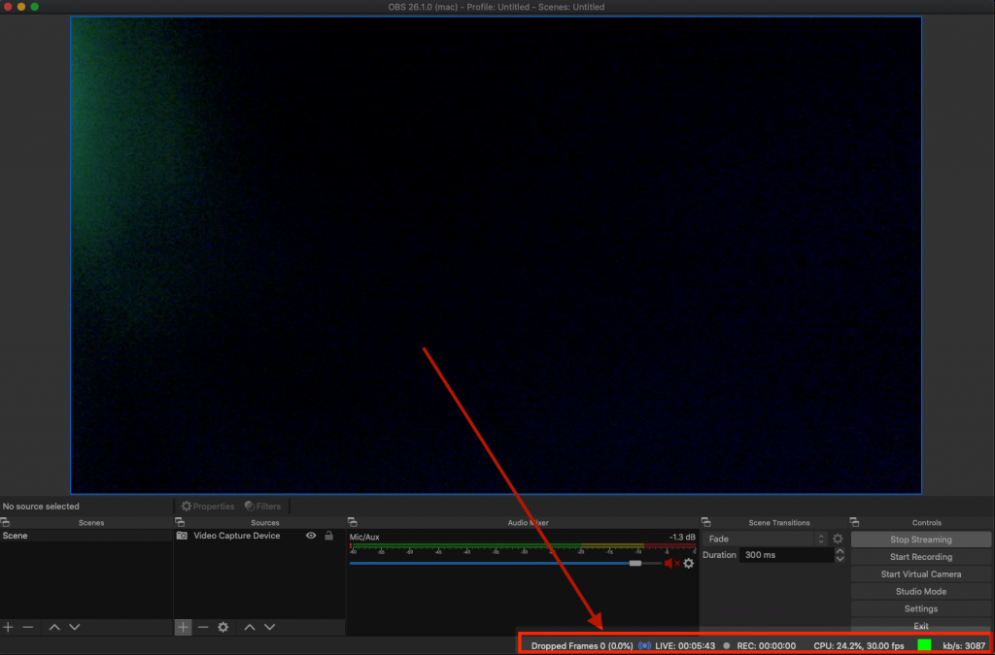
Task: Open Mic/Aux audio settings gear
Action: click(x=689, y=563)
